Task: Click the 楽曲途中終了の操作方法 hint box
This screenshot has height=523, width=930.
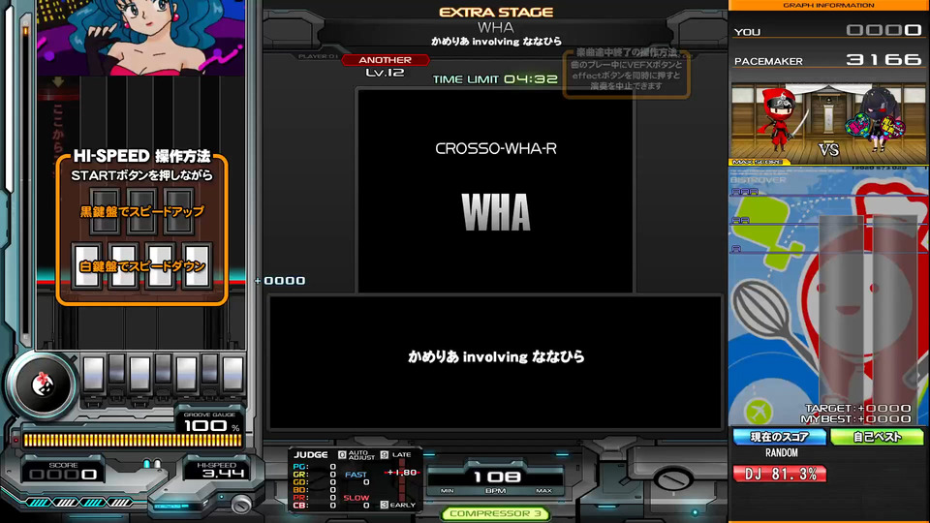Action: click(x=627, y=72)
